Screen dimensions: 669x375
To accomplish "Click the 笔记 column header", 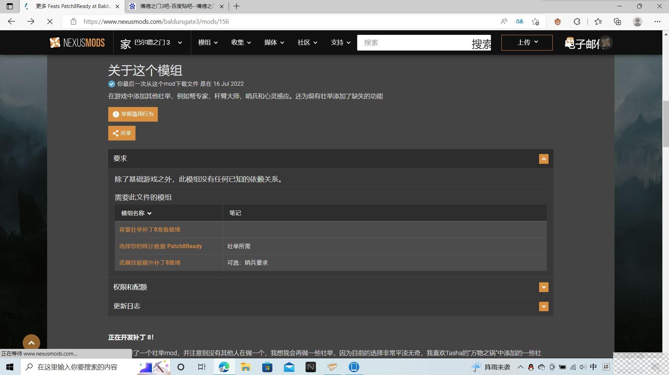I will 235,213.
